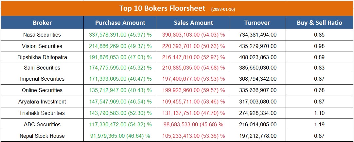Select the Buy & Sell Ratio header
354x142 pixels.
(319, 23)
